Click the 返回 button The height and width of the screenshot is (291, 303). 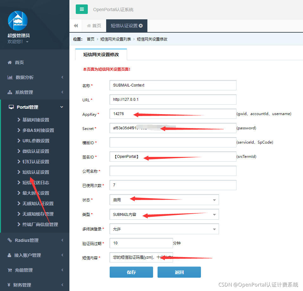[179, 272]
